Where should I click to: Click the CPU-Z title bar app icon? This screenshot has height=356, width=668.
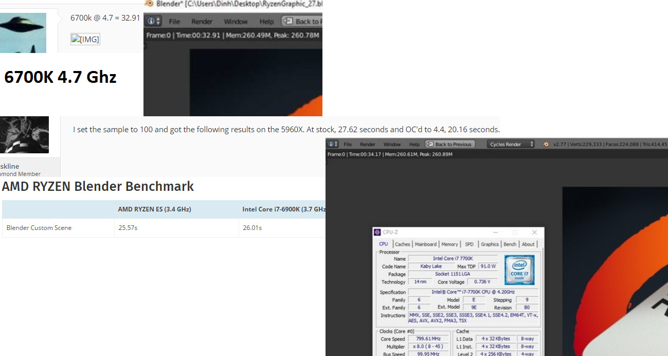coord(377,233)
